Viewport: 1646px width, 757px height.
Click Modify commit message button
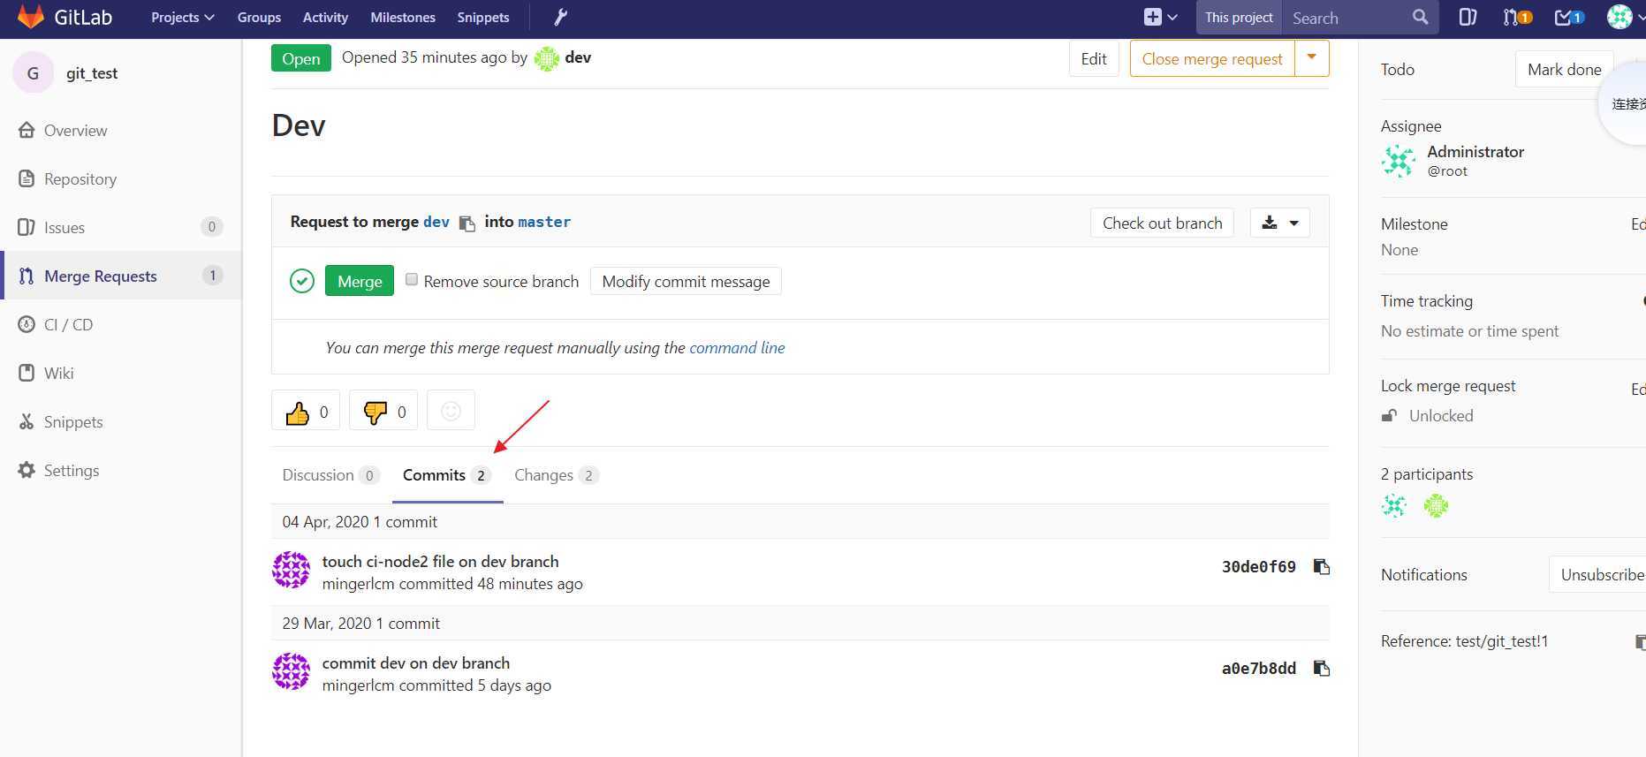[x=686, y=281]
